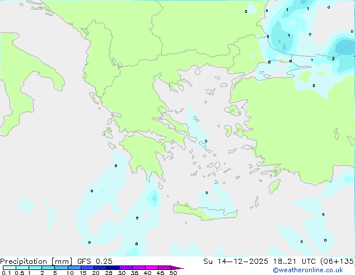
Task: Click the "(06+135)" forecast run text
Action: pos(338,262)
